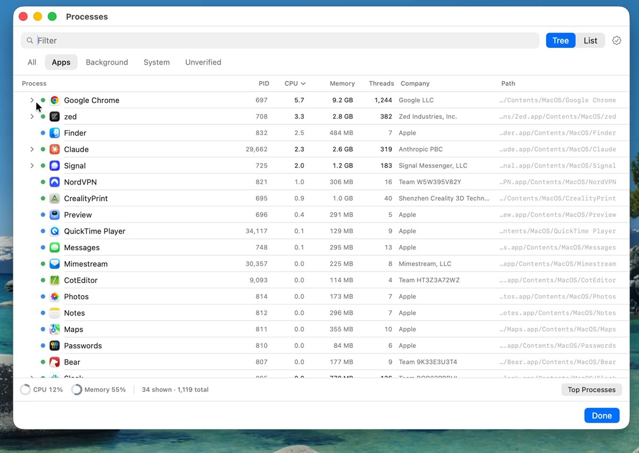Click the Maps app icon
639x453 pixels.
coord(54,329)
